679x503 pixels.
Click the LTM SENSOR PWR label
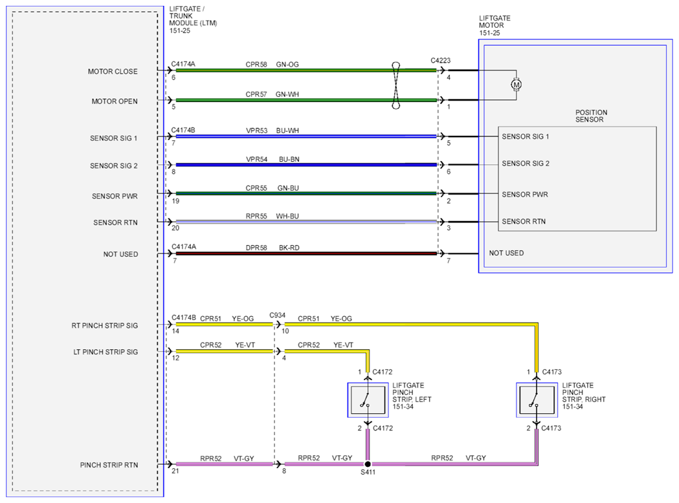[115, 196]
